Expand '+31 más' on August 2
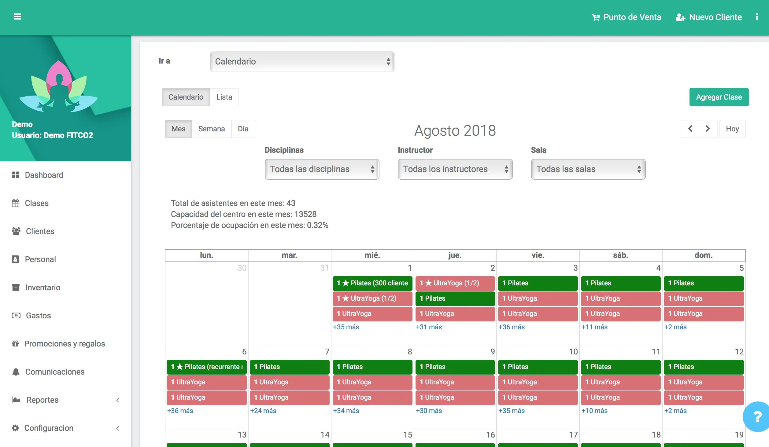 (x=429, y=327)
